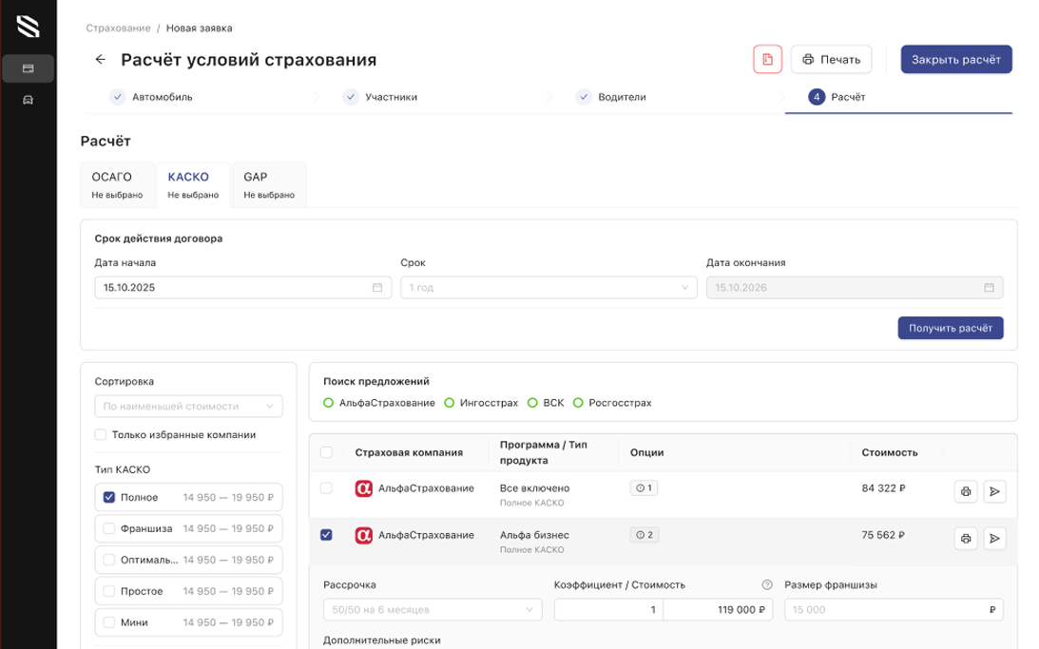This screenshot has height=649, width=1039.
Task: Go to the Водители step
Action: [610, 97]
